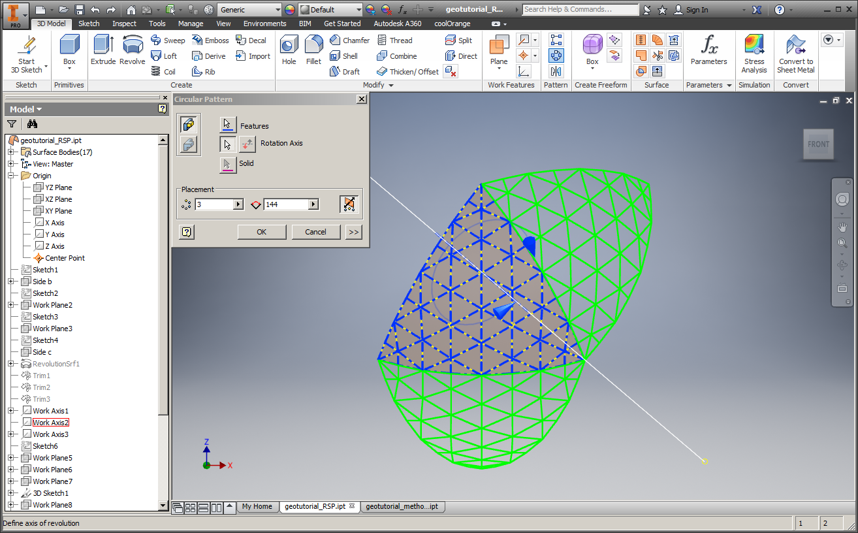Click Sign In link

(691, 10)
